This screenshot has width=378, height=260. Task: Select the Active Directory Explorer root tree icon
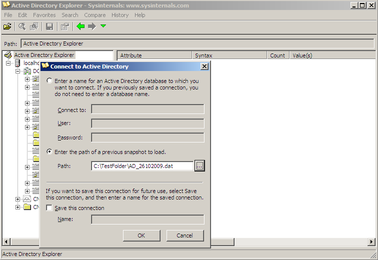coord(8,55)
